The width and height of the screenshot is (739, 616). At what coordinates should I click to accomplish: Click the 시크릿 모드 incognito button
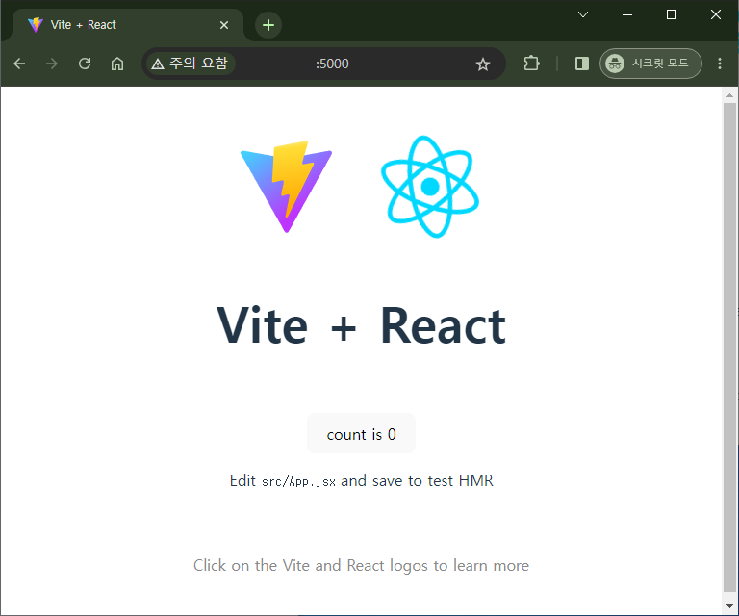click(x=650, y=64)
